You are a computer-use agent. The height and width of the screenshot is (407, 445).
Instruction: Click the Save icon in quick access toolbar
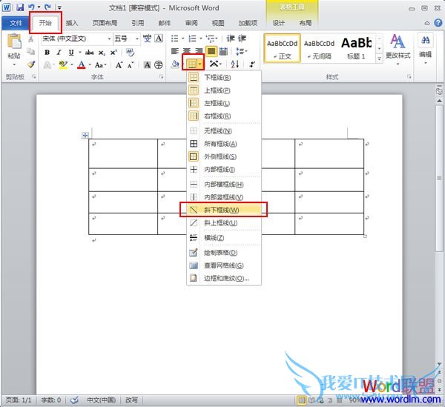pos(20,7)
